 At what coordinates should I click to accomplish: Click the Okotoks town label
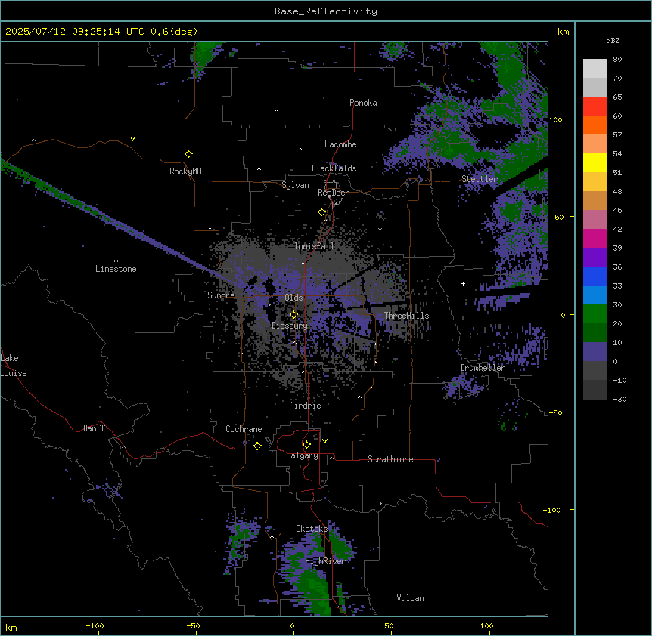tap(312, 529)
